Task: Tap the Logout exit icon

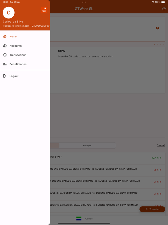Action: coord(5,76)
